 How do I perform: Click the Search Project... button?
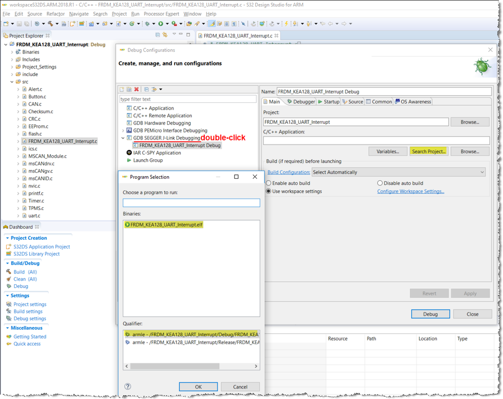click(x=429, y=152)
